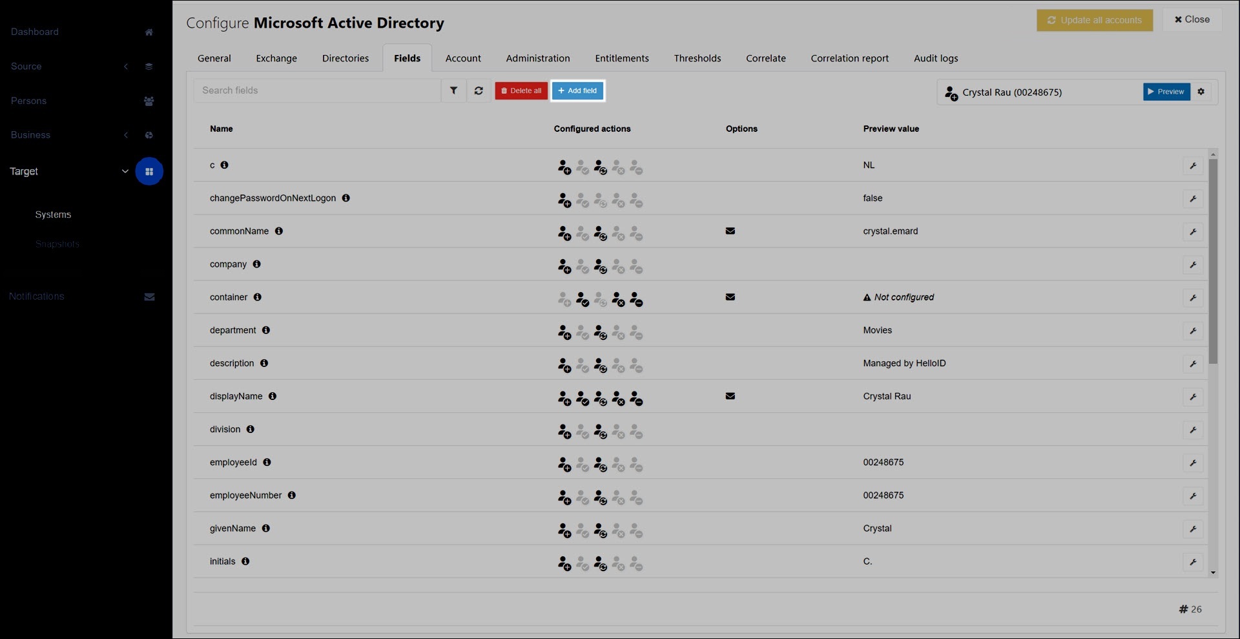Click Notifications envelope icon in sidebar
This screenshot has width=1240, height=639.
(x=149, y=297)
